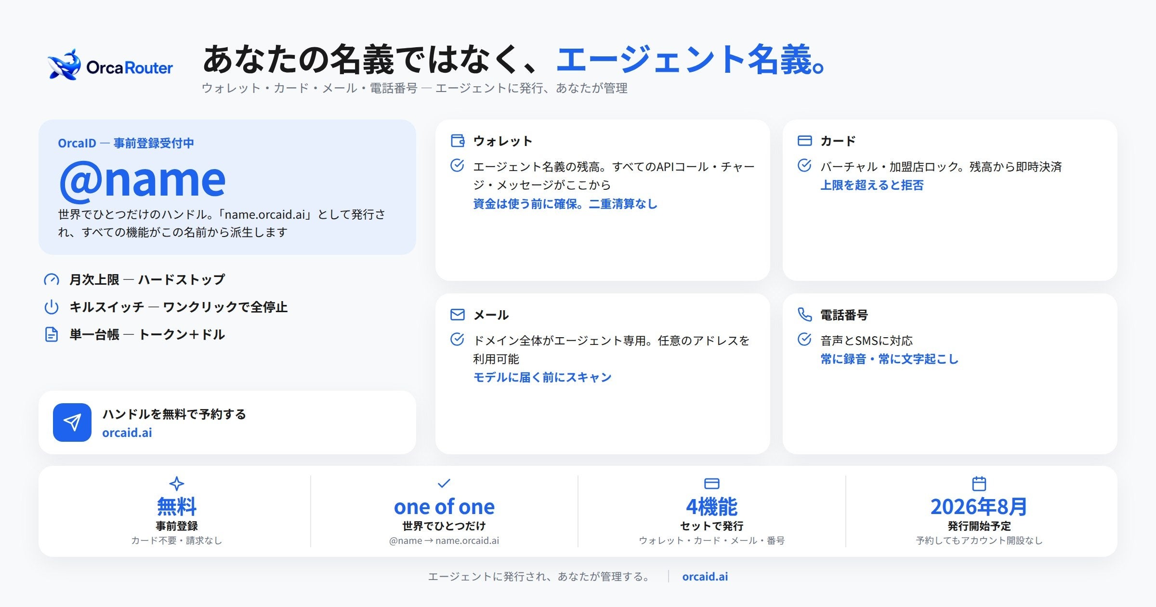
Task: Click the check circle beside ドメイン全体
Action: click(x=457, y=340)
